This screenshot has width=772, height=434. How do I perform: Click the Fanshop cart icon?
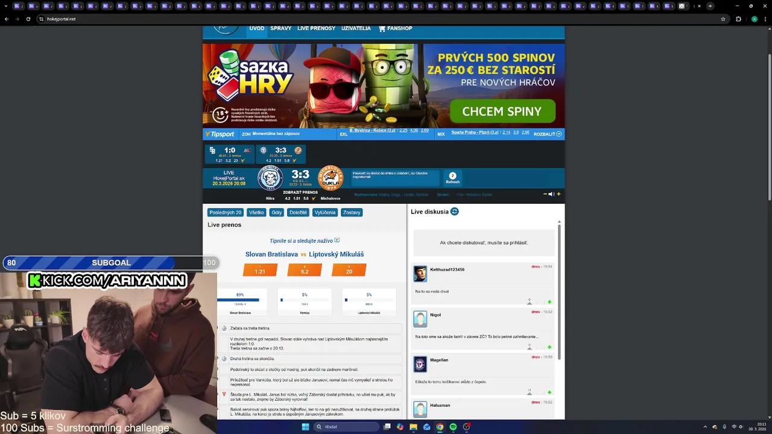coord(382,28)
